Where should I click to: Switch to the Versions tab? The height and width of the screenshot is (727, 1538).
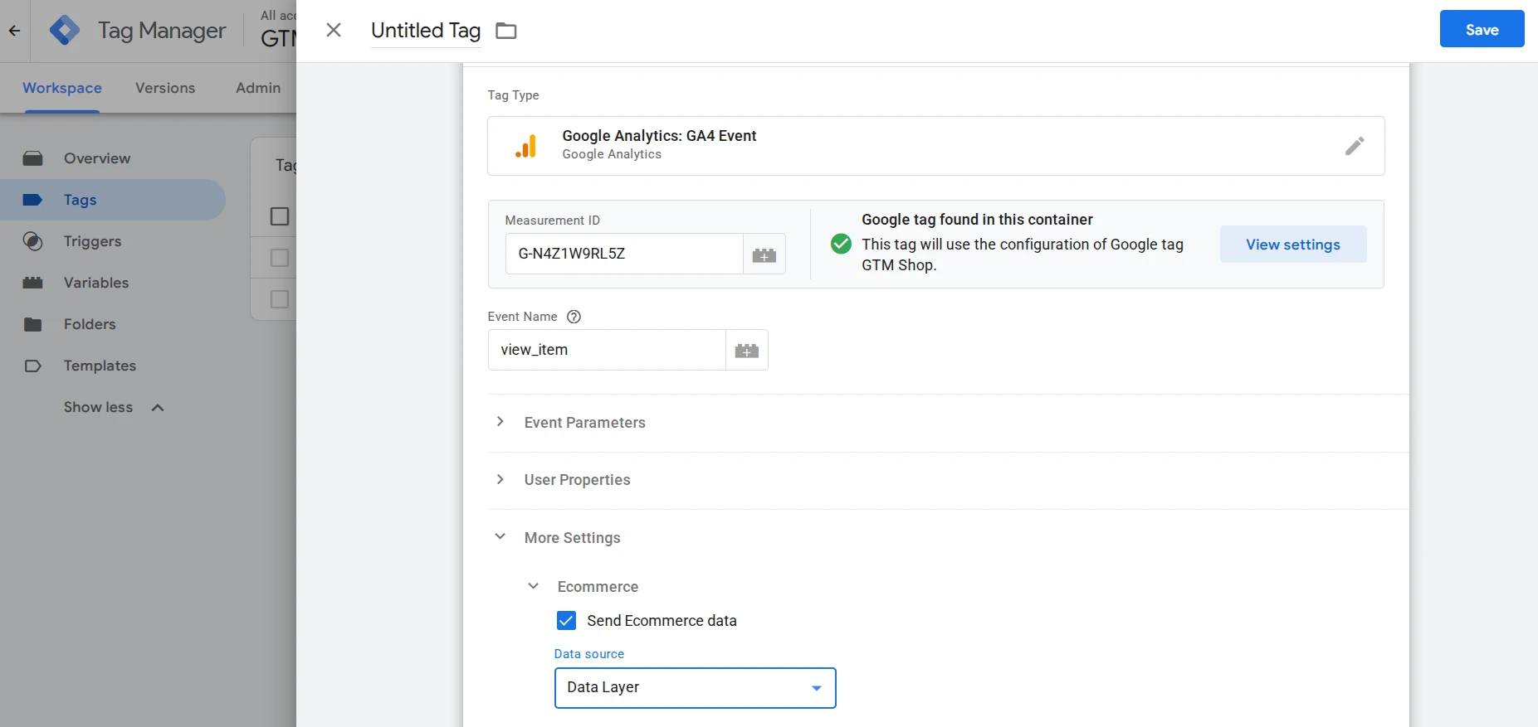pos(165,88)
